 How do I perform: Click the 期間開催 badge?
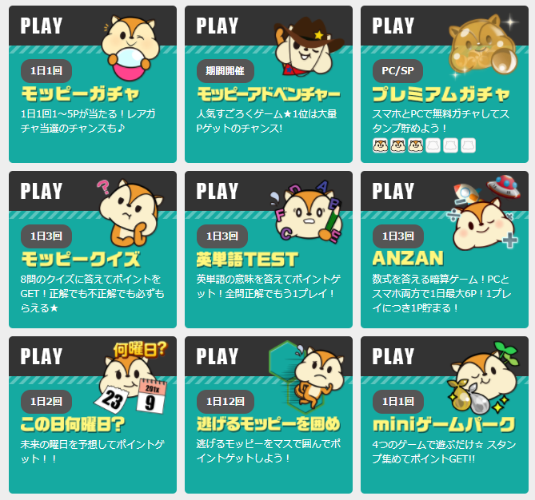tap(226, 71)
